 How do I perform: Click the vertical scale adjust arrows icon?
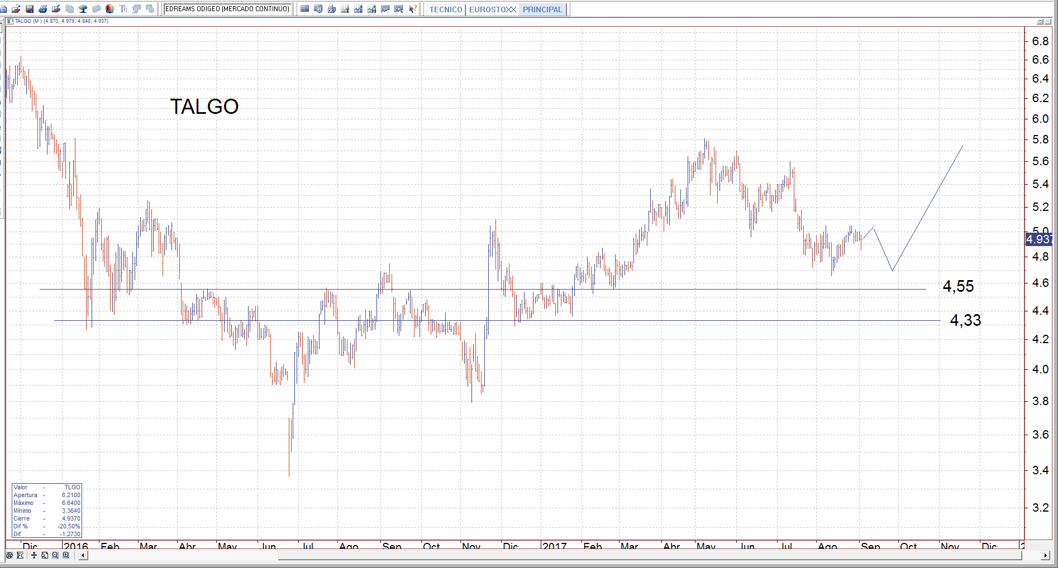[x=34, y=555]
